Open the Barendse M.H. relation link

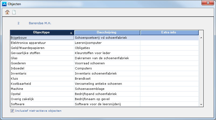coord(40,23)
